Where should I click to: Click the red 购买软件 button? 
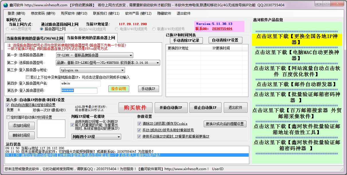click(136, 108)
